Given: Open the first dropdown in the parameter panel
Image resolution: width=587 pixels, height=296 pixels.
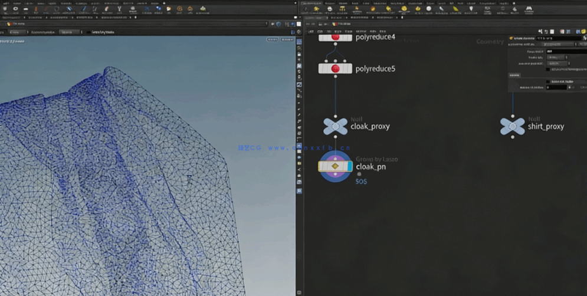Looking at the screenshot, I should pos(557,57).
